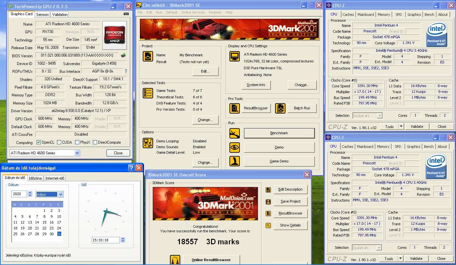
Task: Click the Project icon in 3DMark2001
Action: 148,57
